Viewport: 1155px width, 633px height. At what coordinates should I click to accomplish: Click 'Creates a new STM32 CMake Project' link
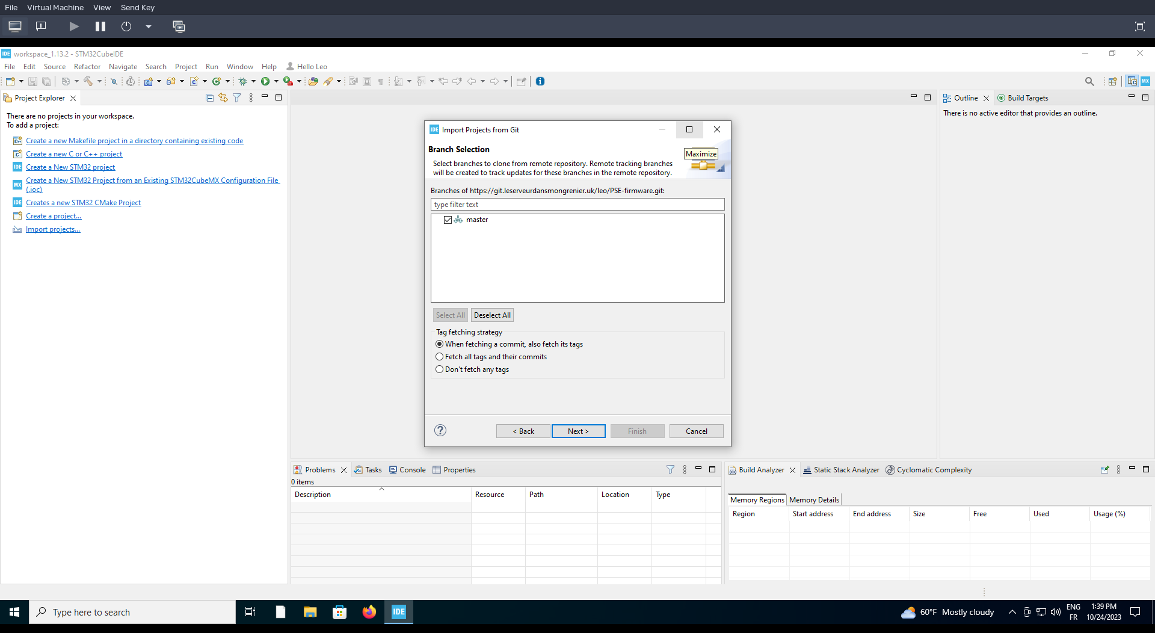[x=83, y=203]
